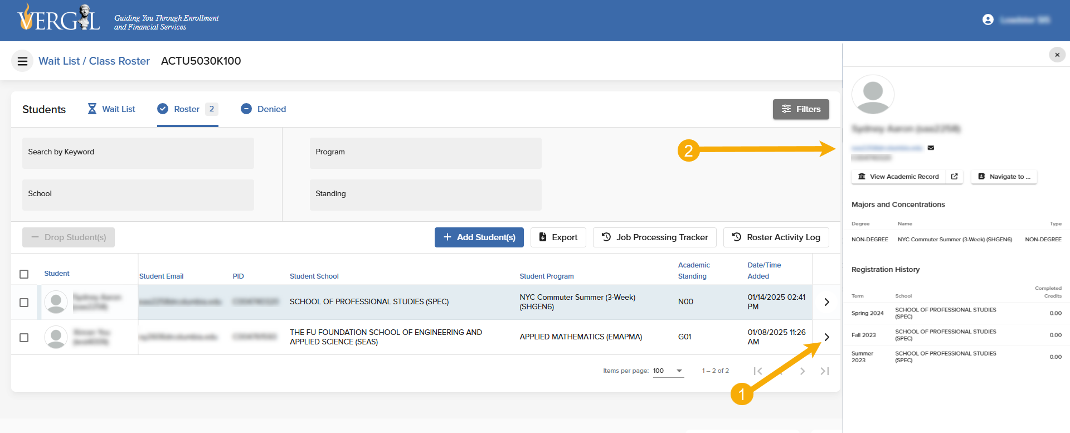
Task: Click the email envelope icon in student panel
Action: pyautogui.click(x=931, y=148)
